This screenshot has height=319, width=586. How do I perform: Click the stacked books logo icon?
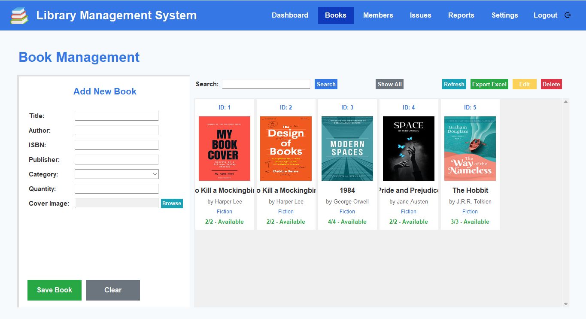point(19,15)
